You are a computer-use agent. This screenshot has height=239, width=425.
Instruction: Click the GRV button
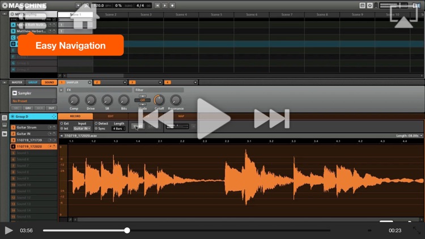pos(28,108)
